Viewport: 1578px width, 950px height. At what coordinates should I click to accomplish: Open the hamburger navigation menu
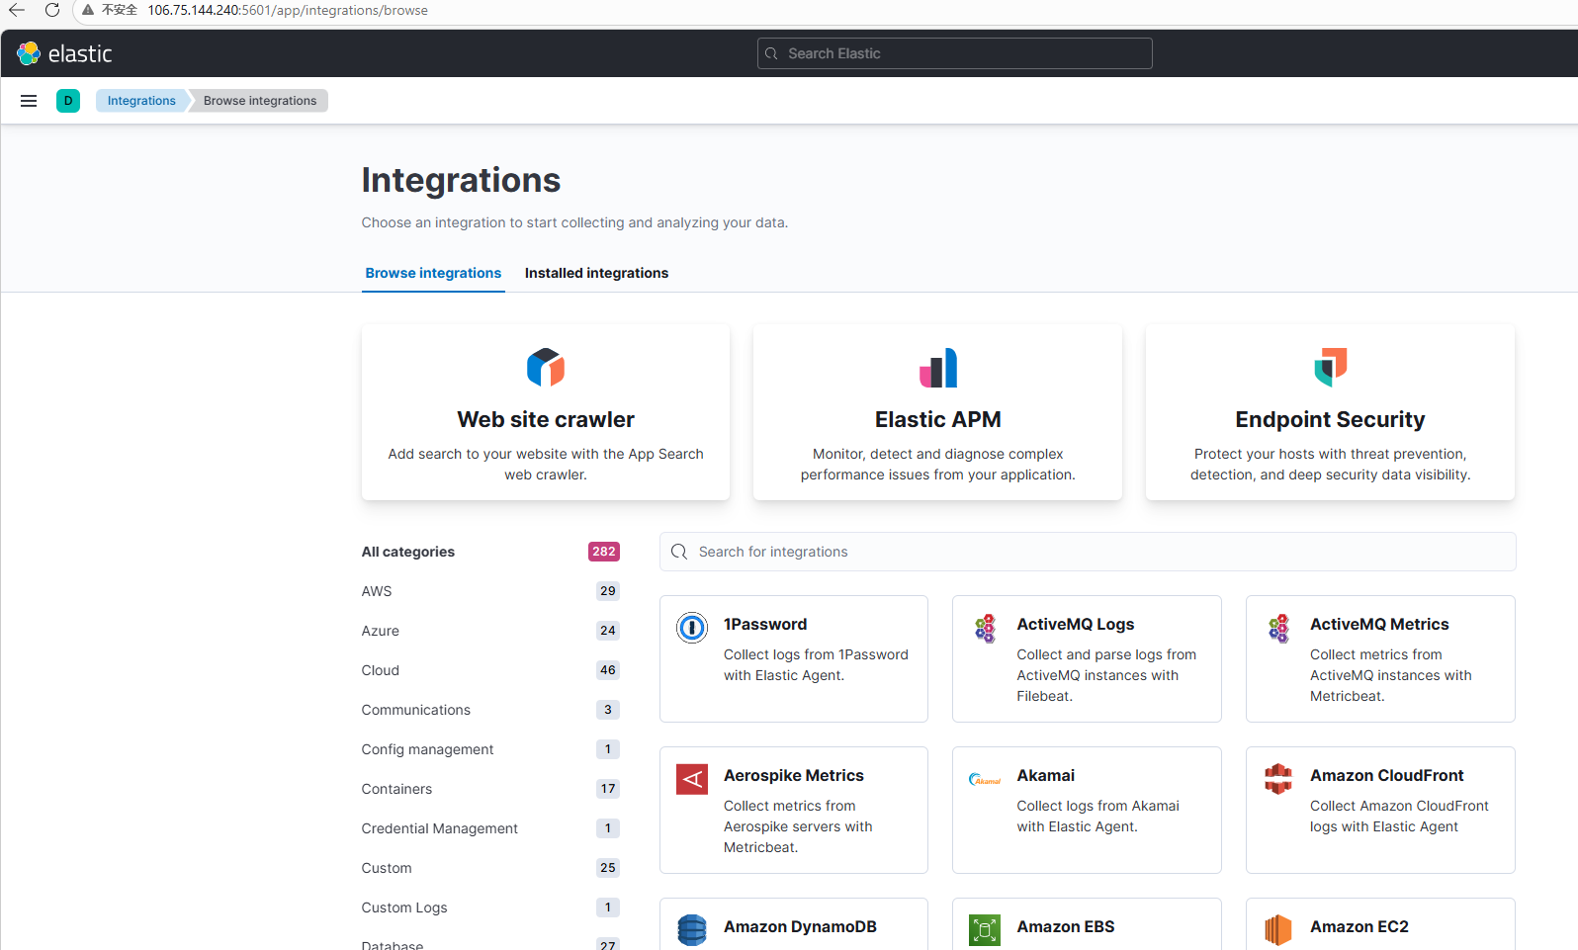point(29,101)
